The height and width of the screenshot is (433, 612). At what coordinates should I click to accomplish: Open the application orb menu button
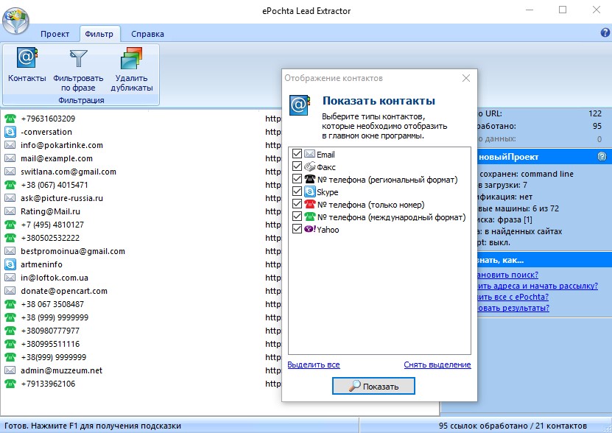tap(15, 21)
